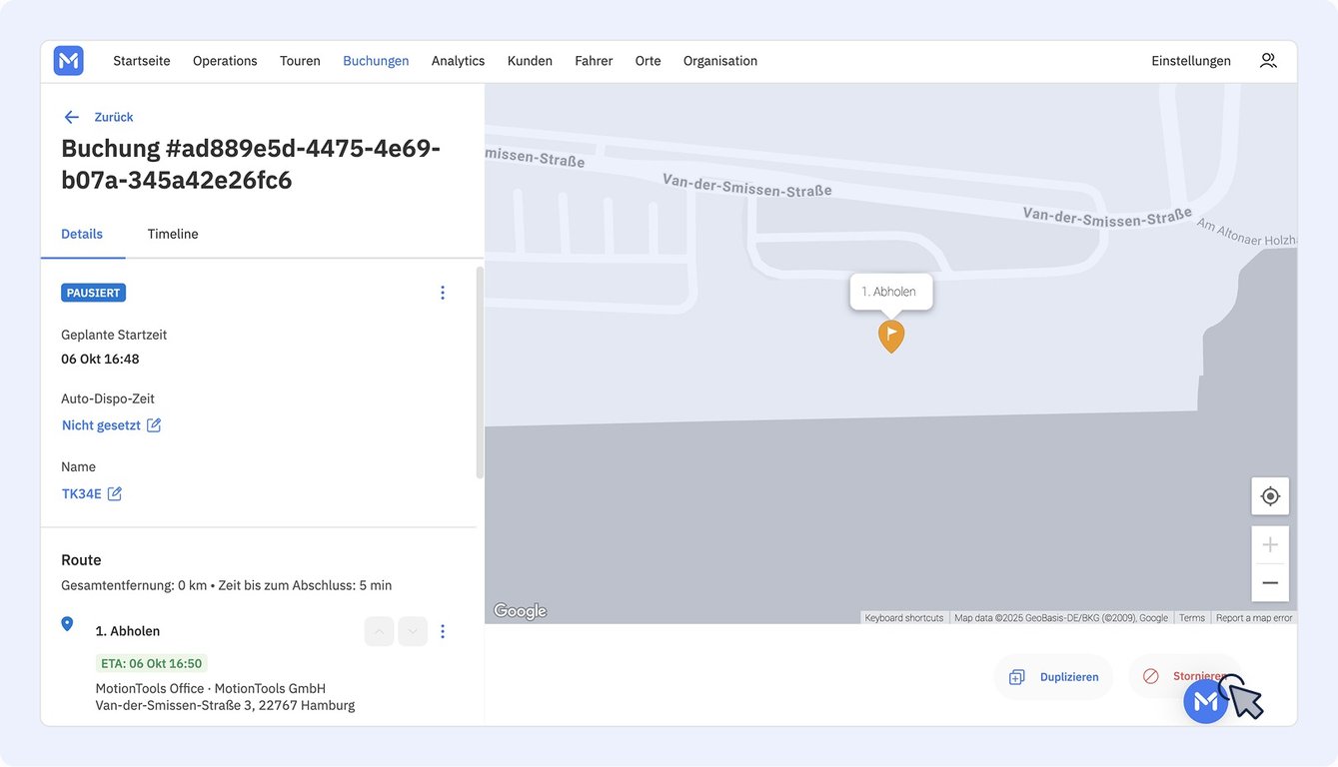Viewport: 1338px width, 767px height.
Task: Click Van-der-Smissen-Straße 3, 22767 Hamburg text
Action: pos(225,705)
